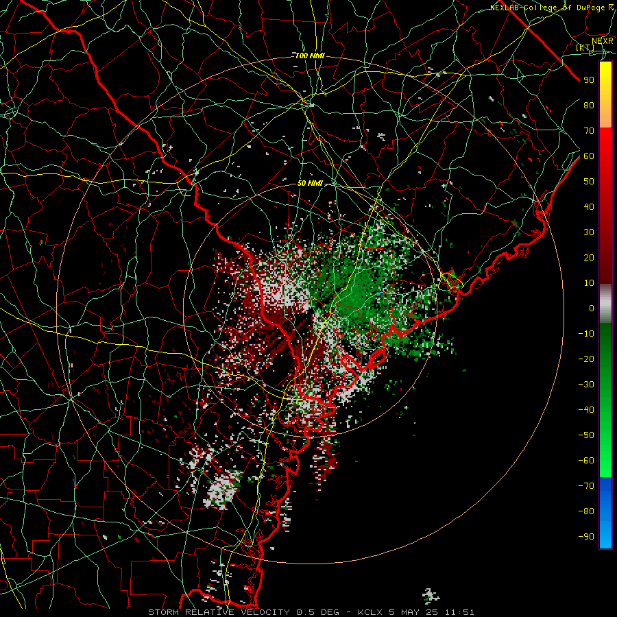
Task: Click the NEXR label above the color scale
Action: (602, 40)
